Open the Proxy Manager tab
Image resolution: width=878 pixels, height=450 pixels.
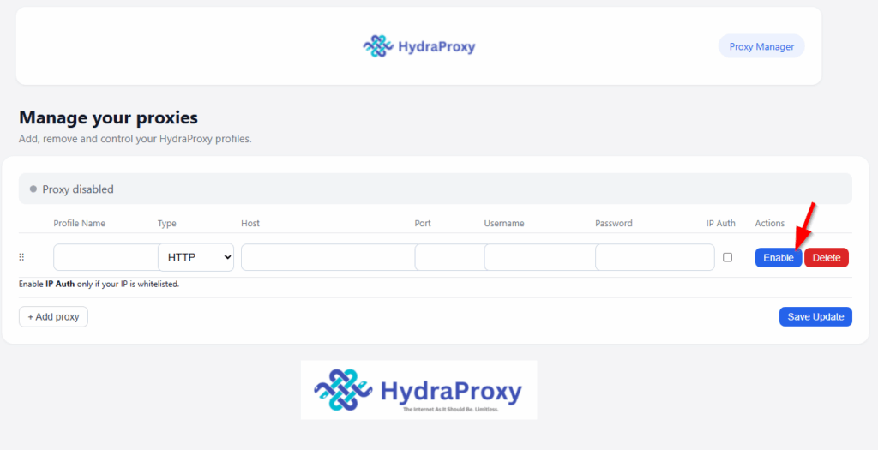tap(761, 46)
